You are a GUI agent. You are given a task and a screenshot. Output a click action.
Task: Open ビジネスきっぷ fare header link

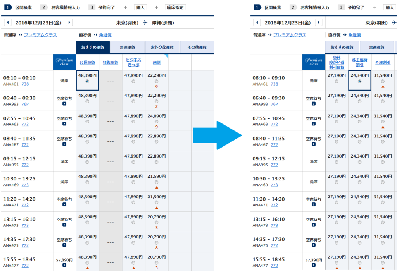click(x=133, y=62)
